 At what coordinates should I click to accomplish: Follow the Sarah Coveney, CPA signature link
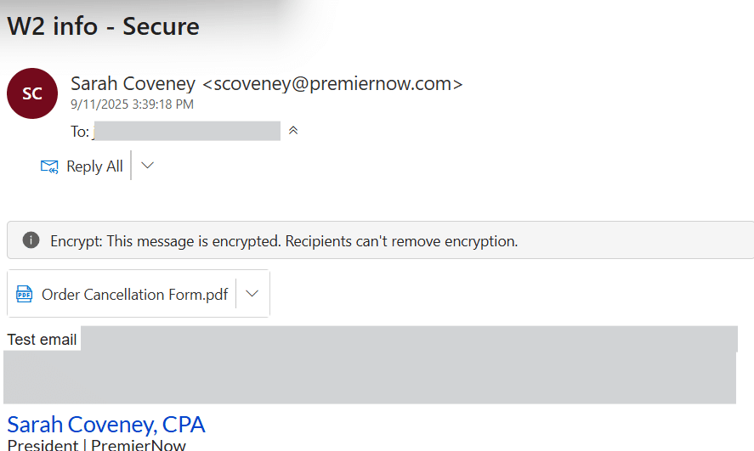point(106,424)
